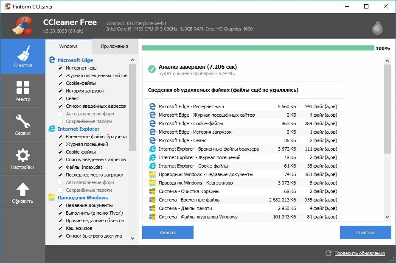Click the Piriform pear icon
The height and width of the screenshot is (263, 396).
(x=377, y=26)
